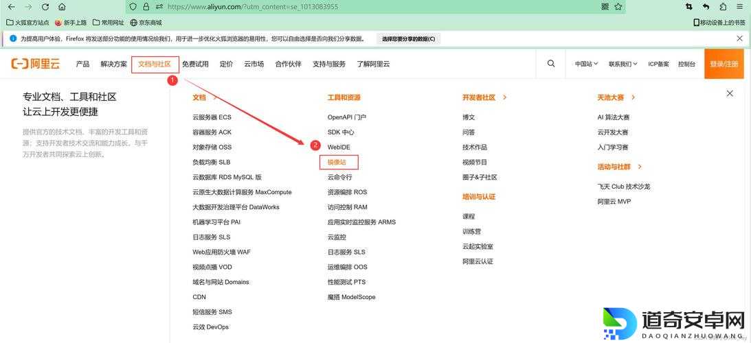
Task: Open the 云市场 nav item
Action: [x=254, y=64]
